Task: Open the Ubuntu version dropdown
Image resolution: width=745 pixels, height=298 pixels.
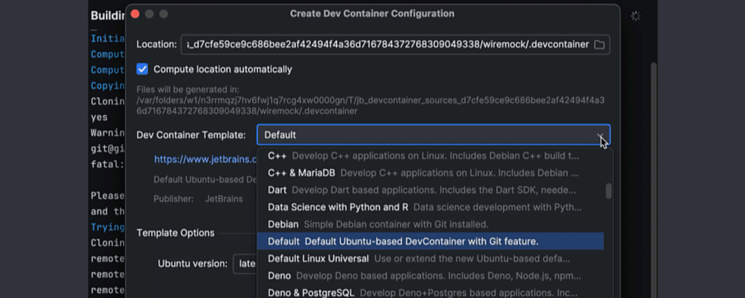Action: click(244, 264)
